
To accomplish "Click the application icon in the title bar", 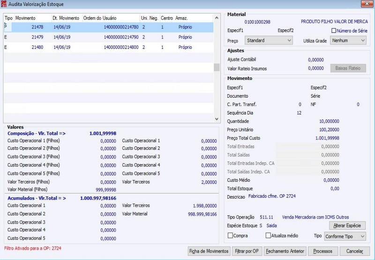I will (x=4, y=4).
